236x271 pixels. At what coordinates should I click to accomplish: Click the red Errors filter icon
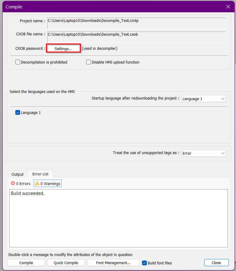(x=13, y=183)
